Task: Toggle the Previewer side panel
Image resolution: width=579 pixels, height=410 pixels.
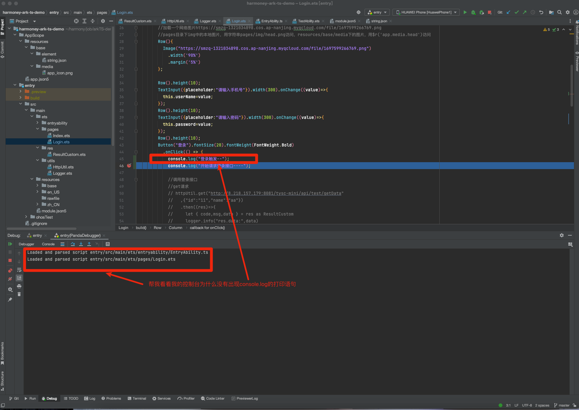Action: coord(576,61)
